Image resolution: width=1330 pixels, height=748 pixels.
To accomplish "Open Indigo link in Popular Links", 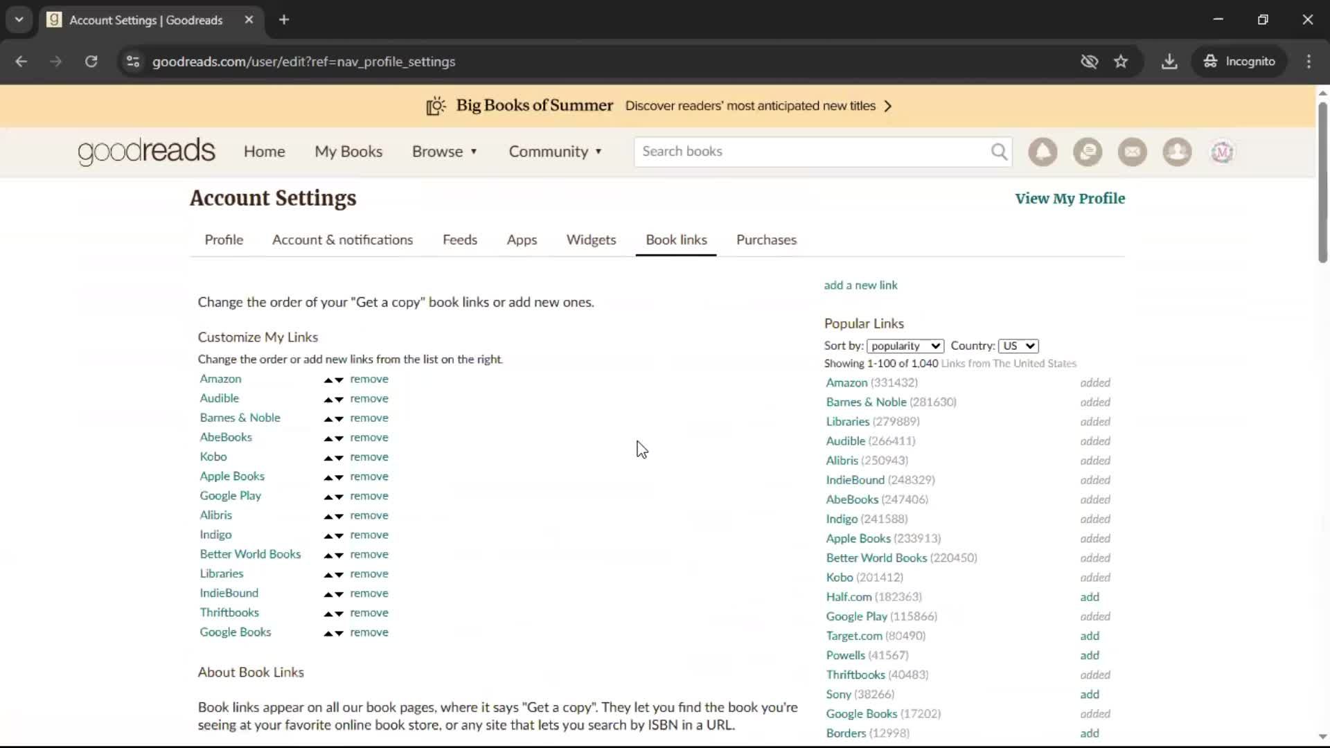I will pyautogui.click(x=842, y=519).
